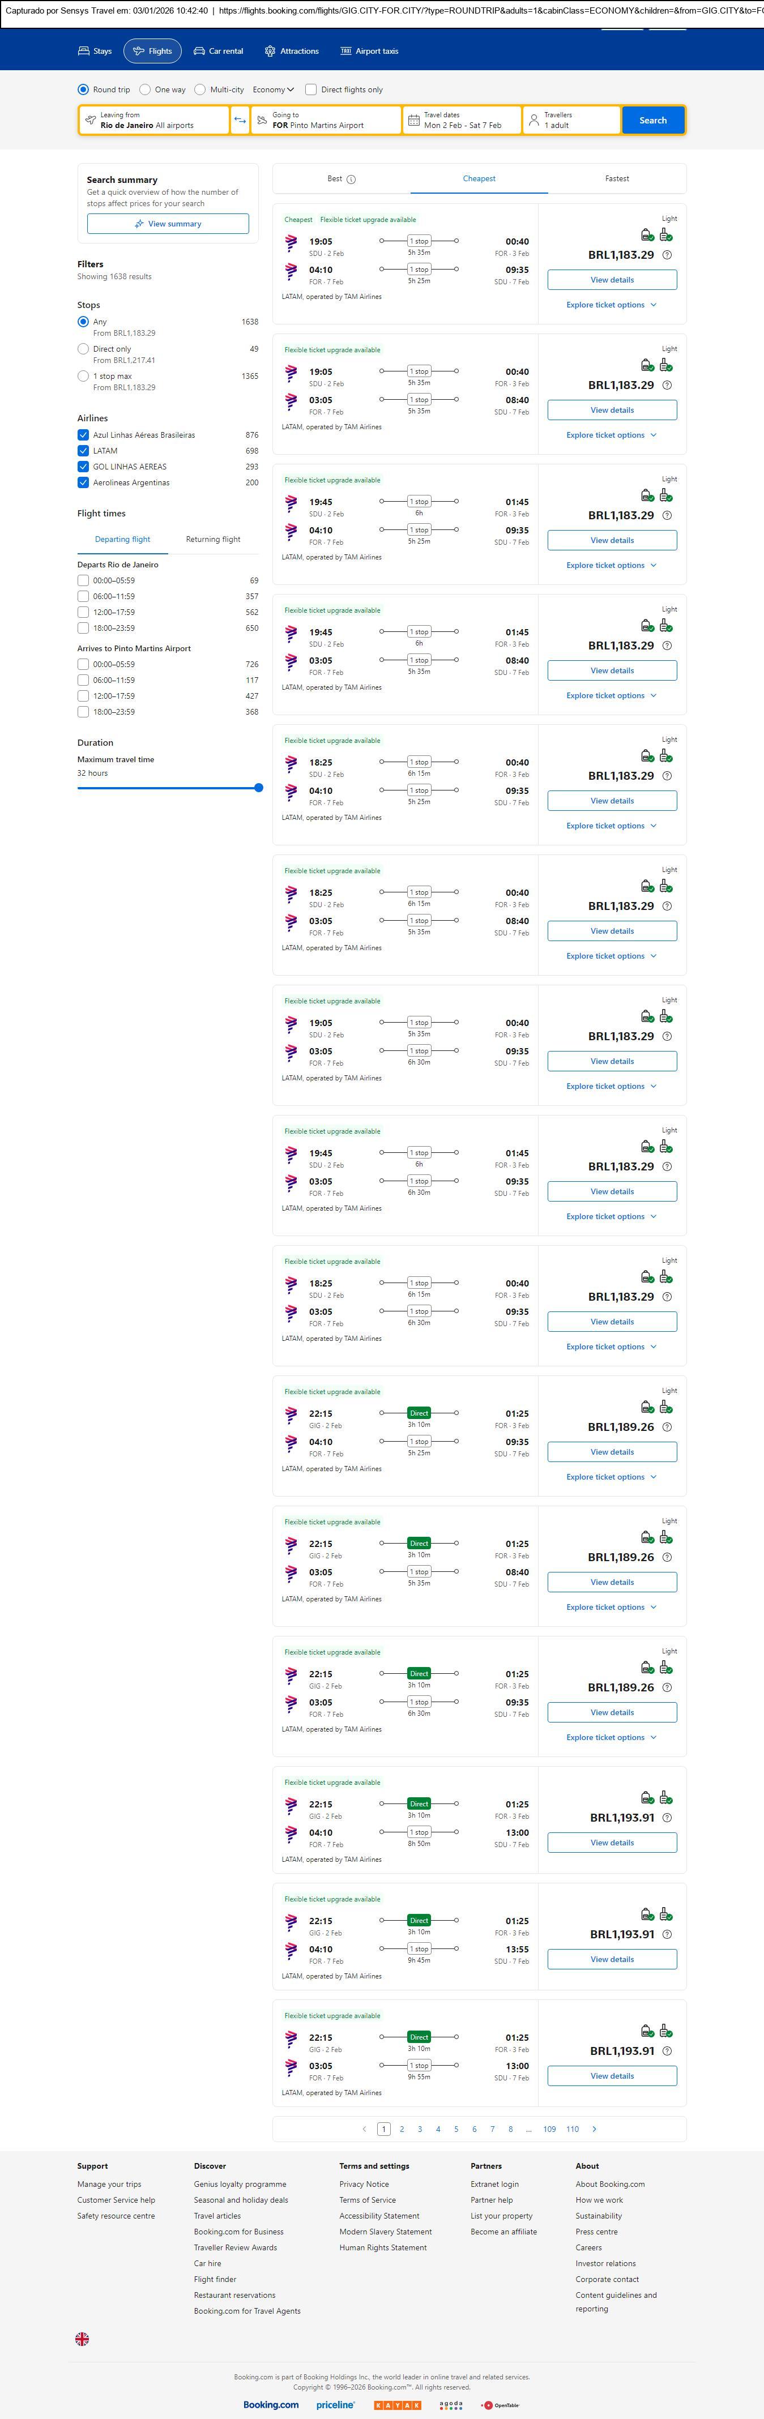
Task: Click the Car rental car icon
Action: (x=199, y=51)
